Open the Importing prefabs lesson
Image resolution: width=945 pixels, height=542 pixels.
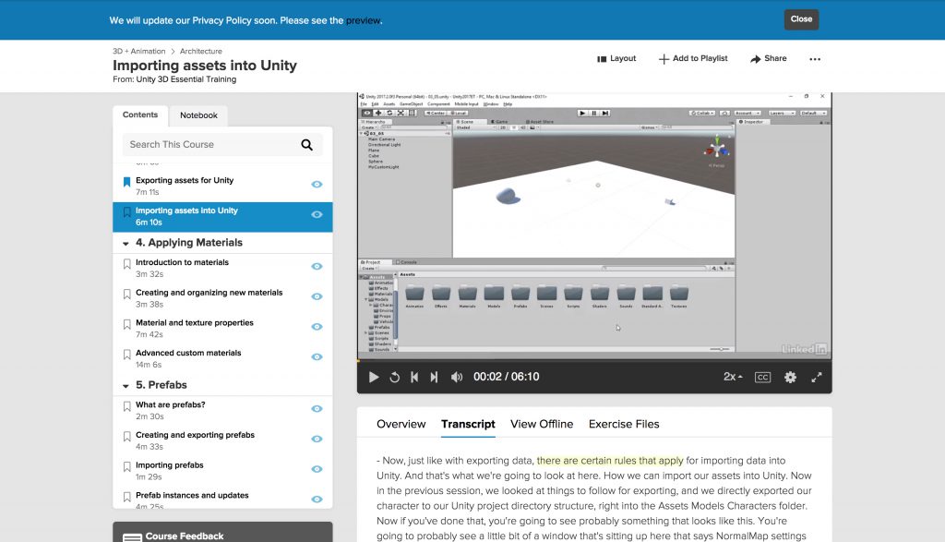tap(170, 465)
